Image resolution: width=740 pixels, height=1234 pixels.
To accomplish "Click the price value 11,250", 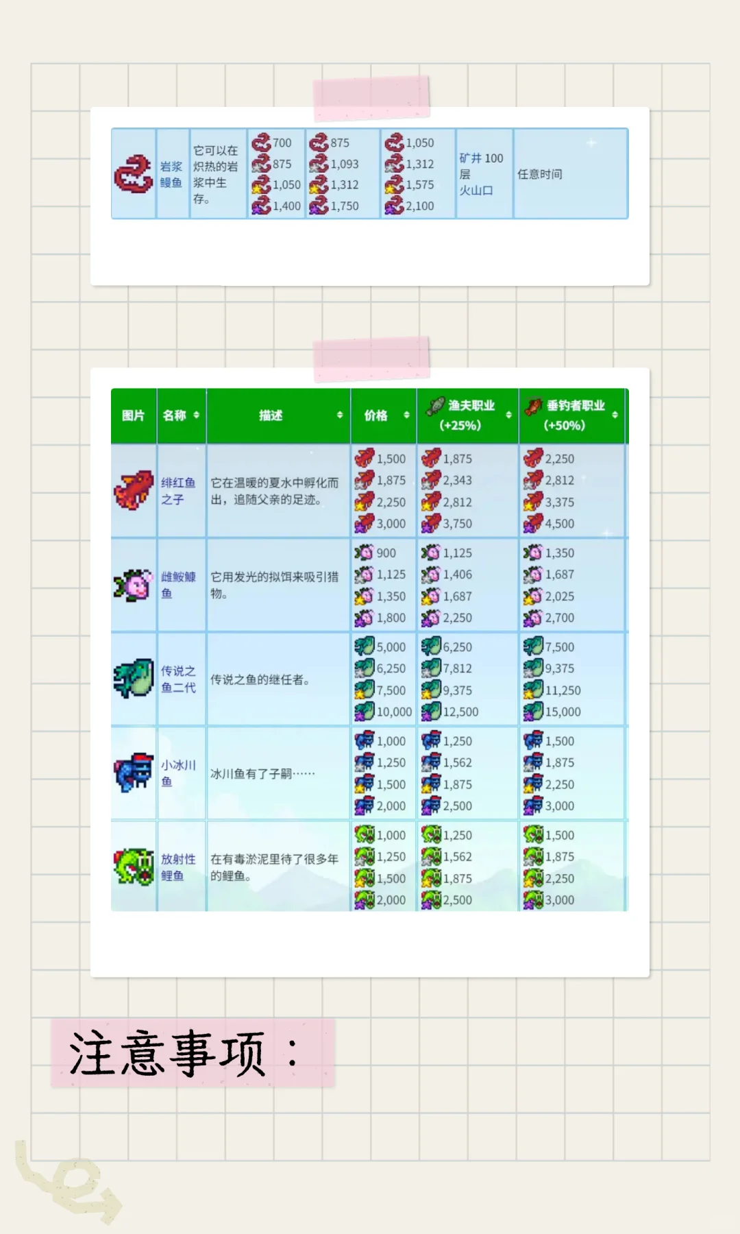I will pyautogui.click(x=563, y=690).
